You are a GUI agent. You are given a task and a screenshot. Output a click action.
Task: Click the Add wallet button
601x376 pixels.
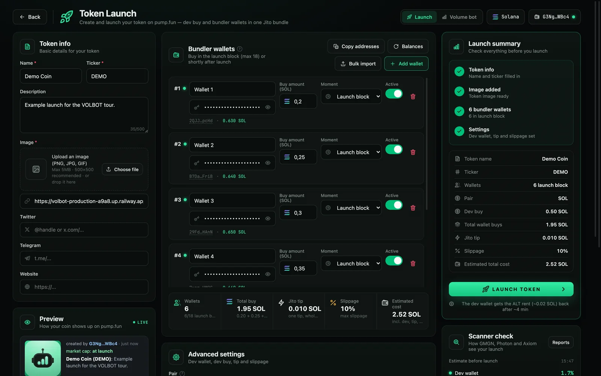[x=406, y=64]
